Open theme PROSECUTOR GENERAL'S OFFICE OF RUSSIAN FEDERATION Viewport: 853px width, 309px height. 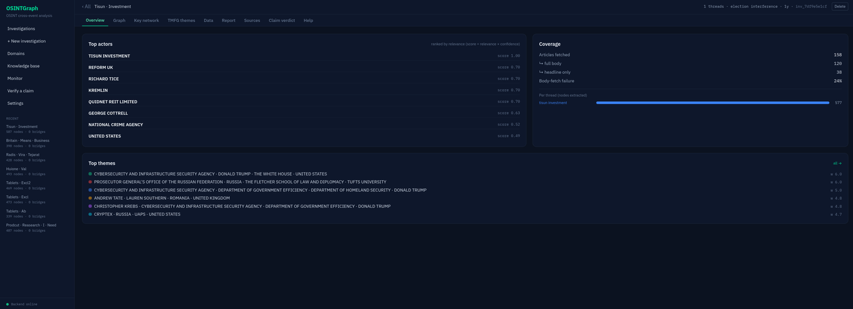[x=240, y=182]
